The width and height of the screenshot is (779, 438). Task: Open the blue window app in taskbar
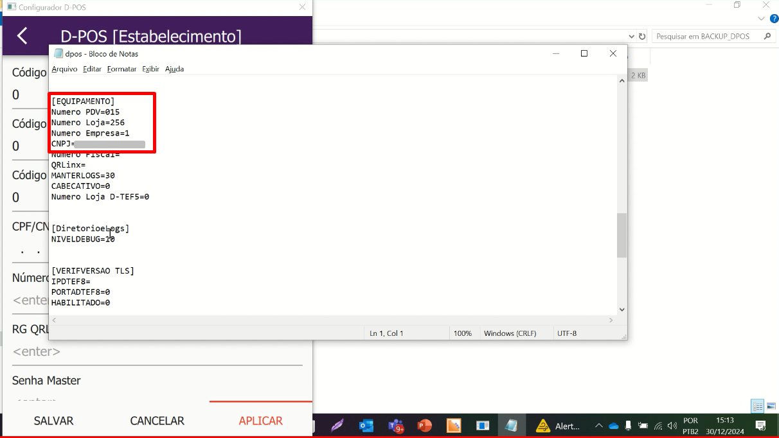(x=483, y=426)
